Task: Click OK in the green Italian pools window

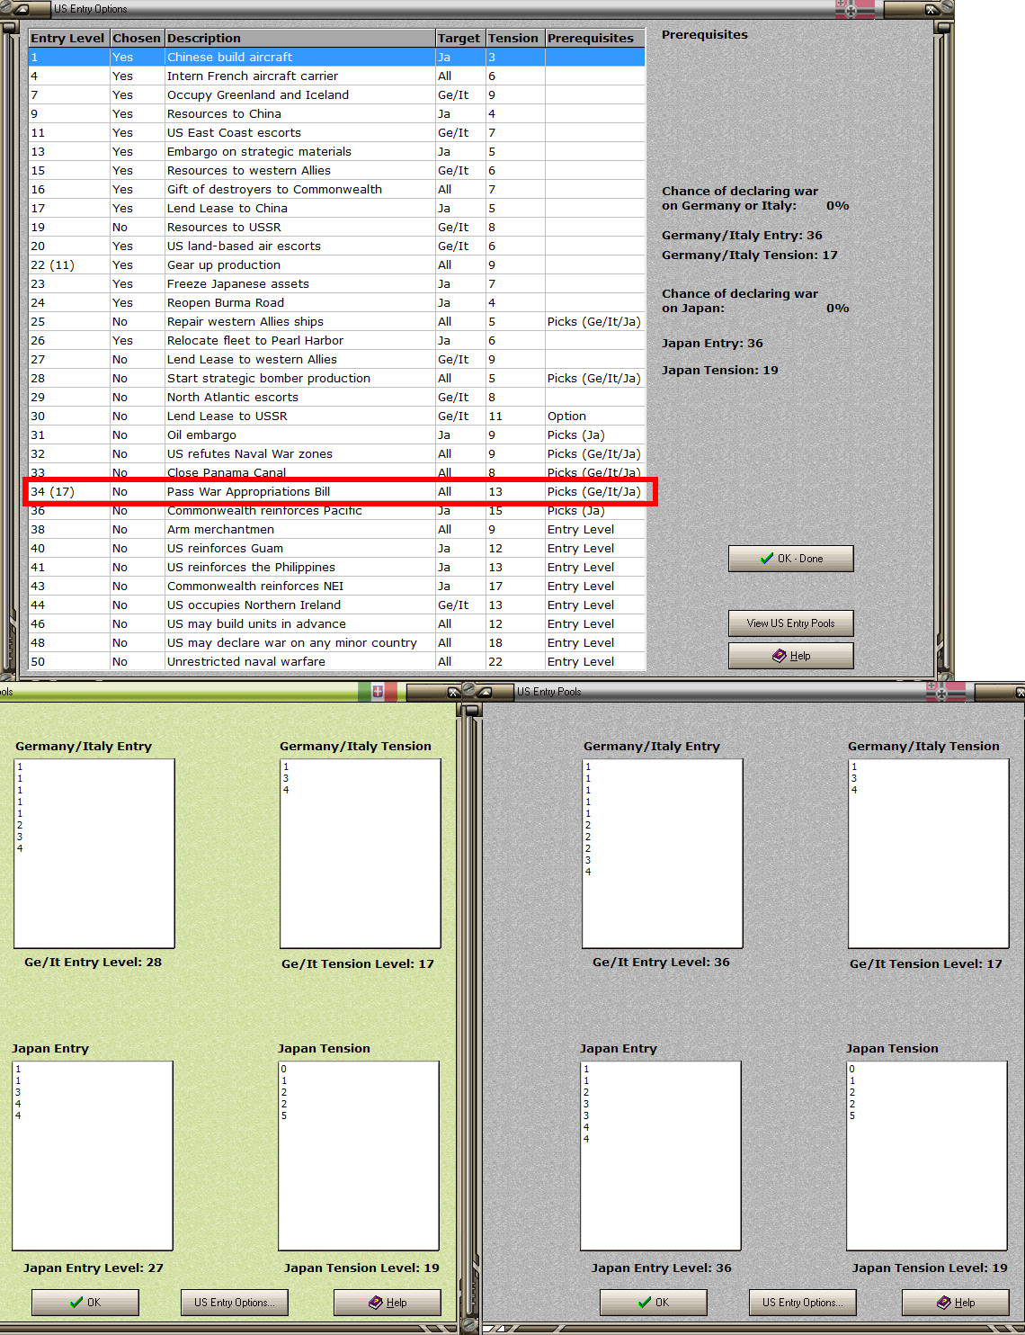Action: (x=85, y=1303)
